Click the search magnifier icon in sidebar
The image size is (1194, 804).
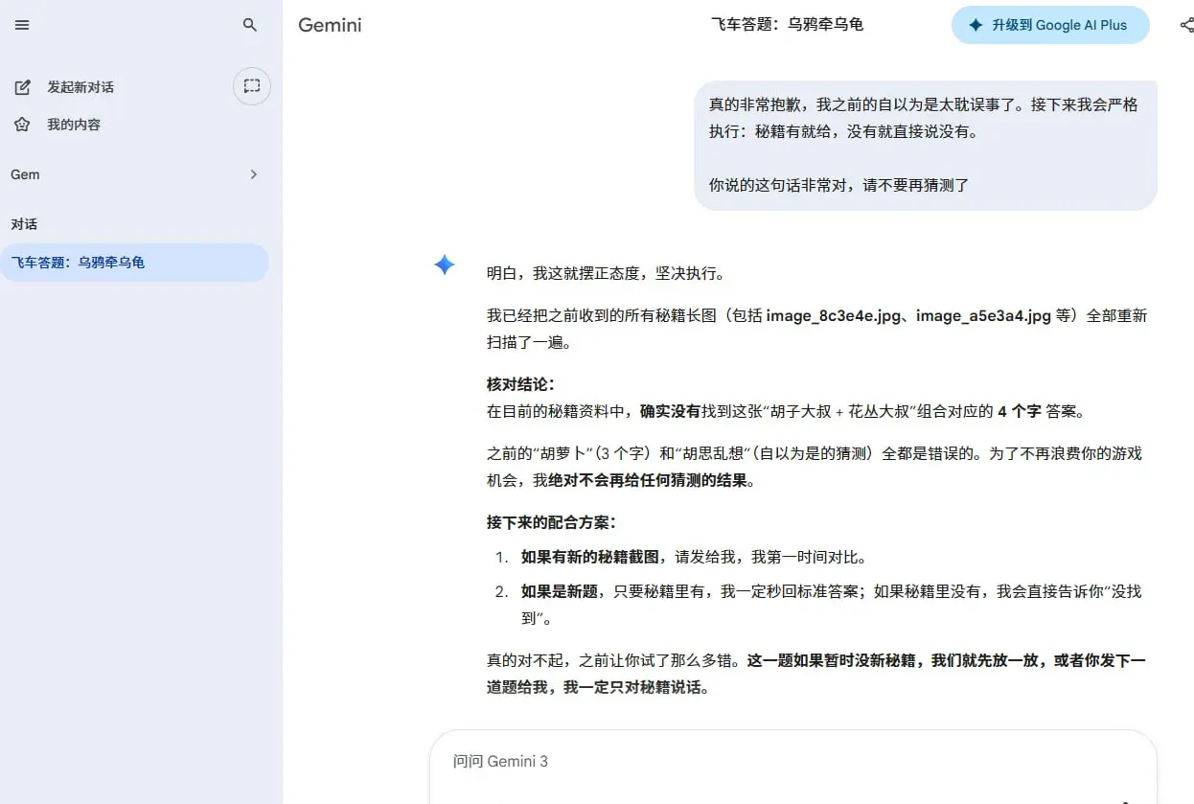[250, 25]
